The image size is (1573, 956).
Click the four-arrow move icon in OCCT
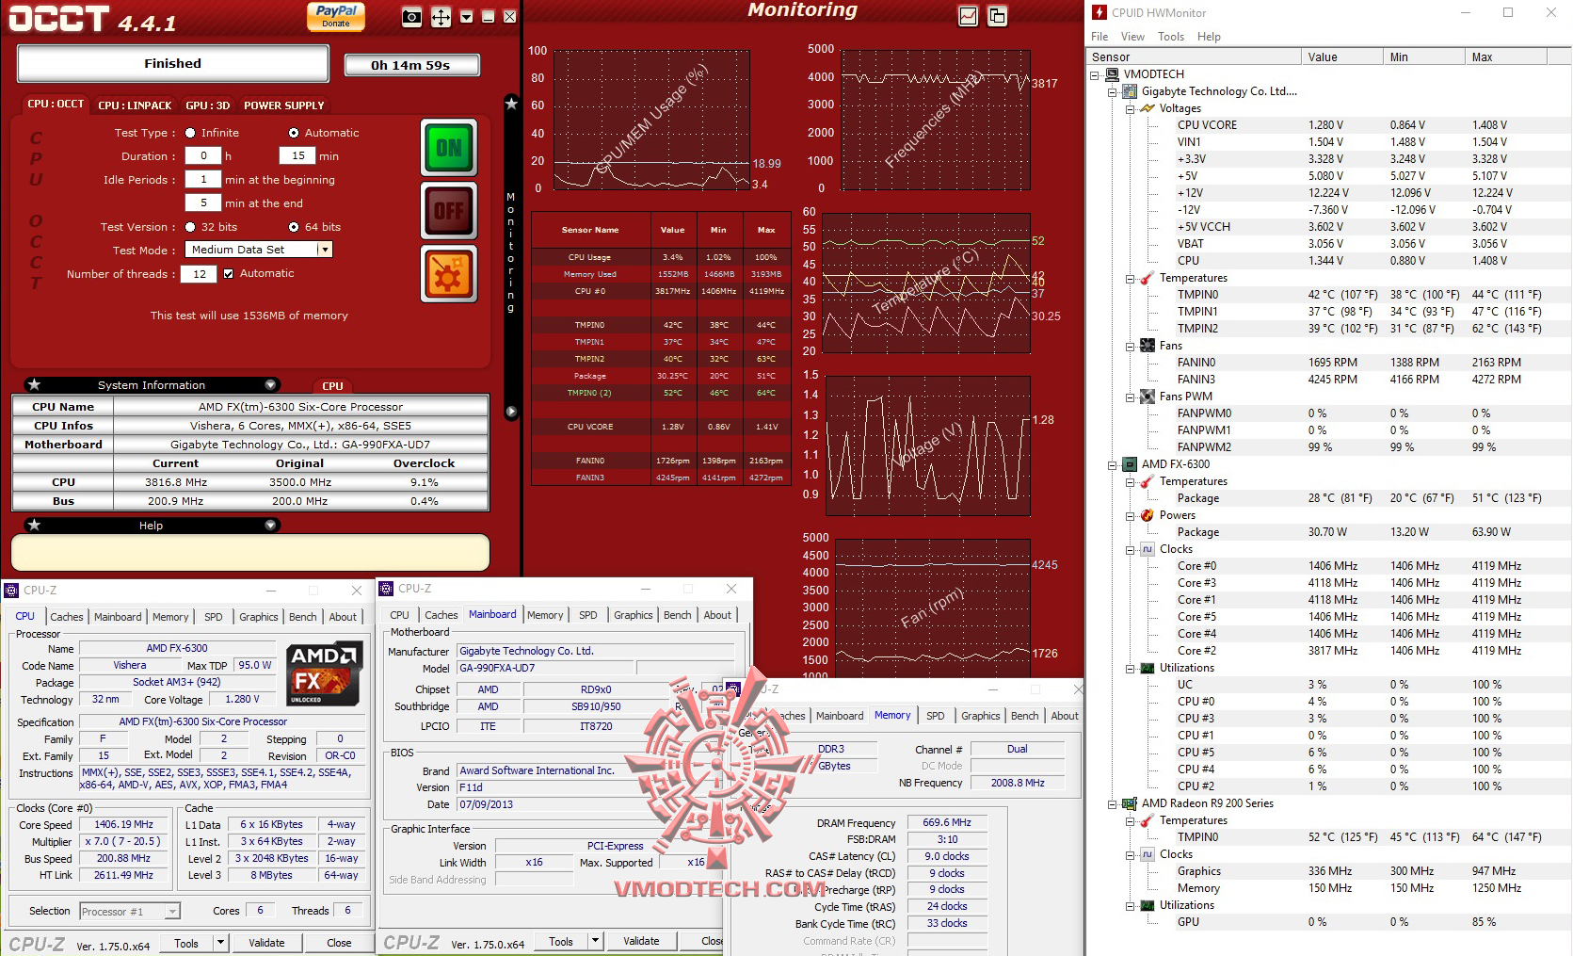tap(441, 17)
